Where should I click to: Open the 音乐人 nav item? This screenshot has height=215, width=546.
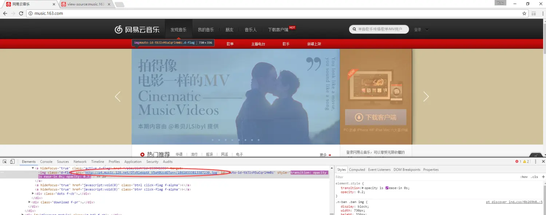(x=250, y=29)
